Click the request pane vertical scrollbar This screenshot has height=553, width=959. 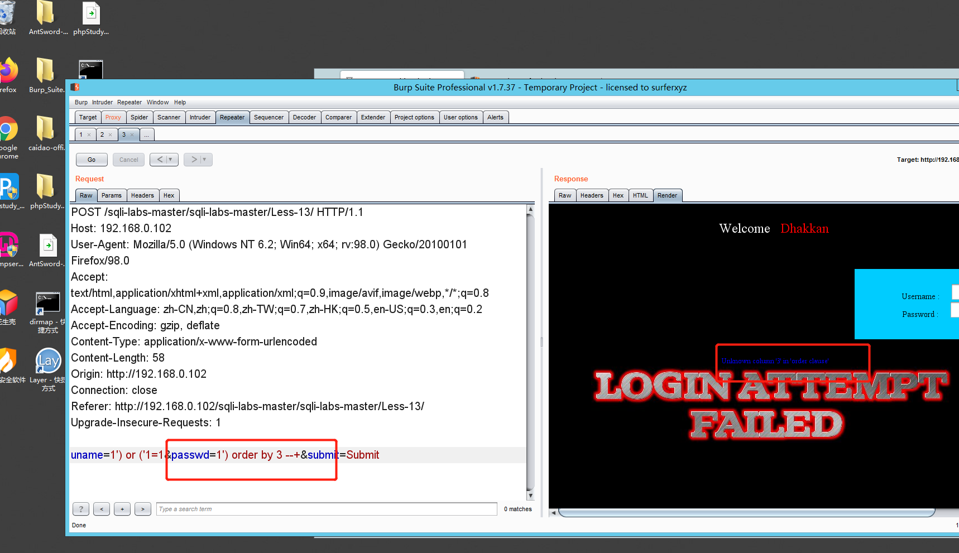coord(530,353)
